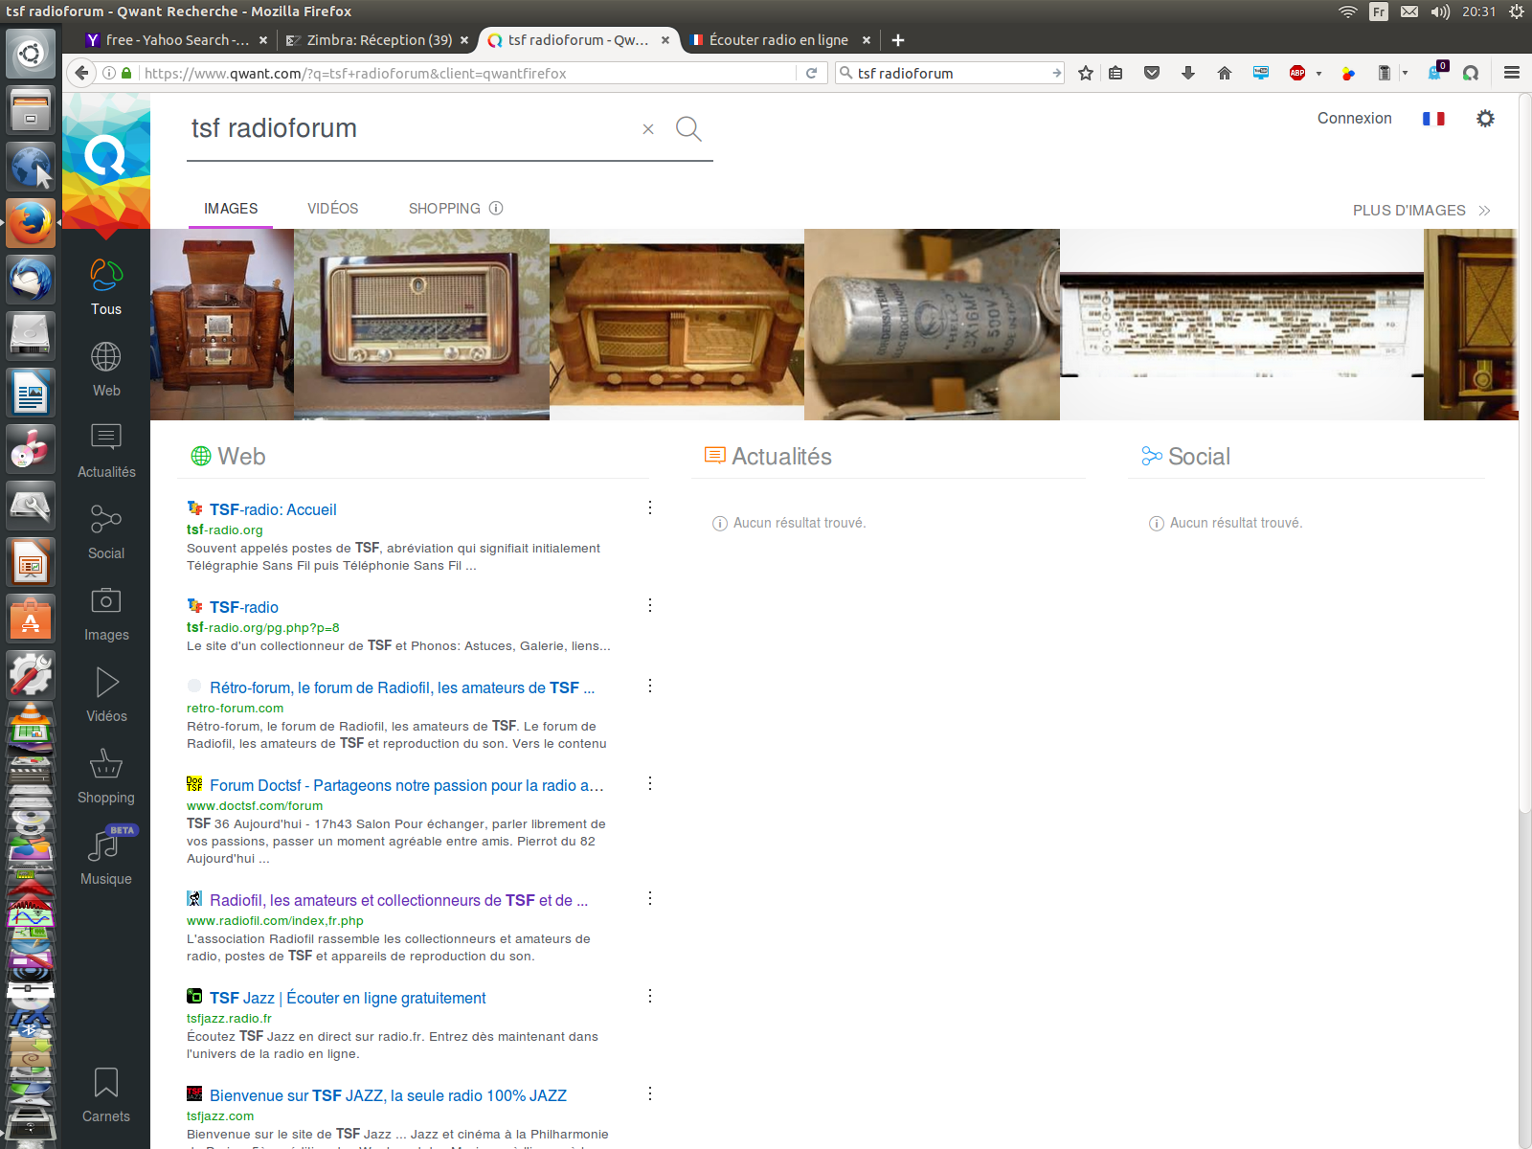Reload the current page
This screenshot has width=1532, height=1149.
click(x=811, y=73)
